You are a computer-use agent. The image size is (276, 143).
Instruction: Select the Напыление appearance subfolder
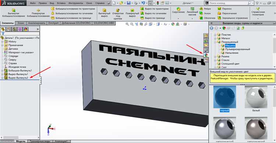point(231,53)
